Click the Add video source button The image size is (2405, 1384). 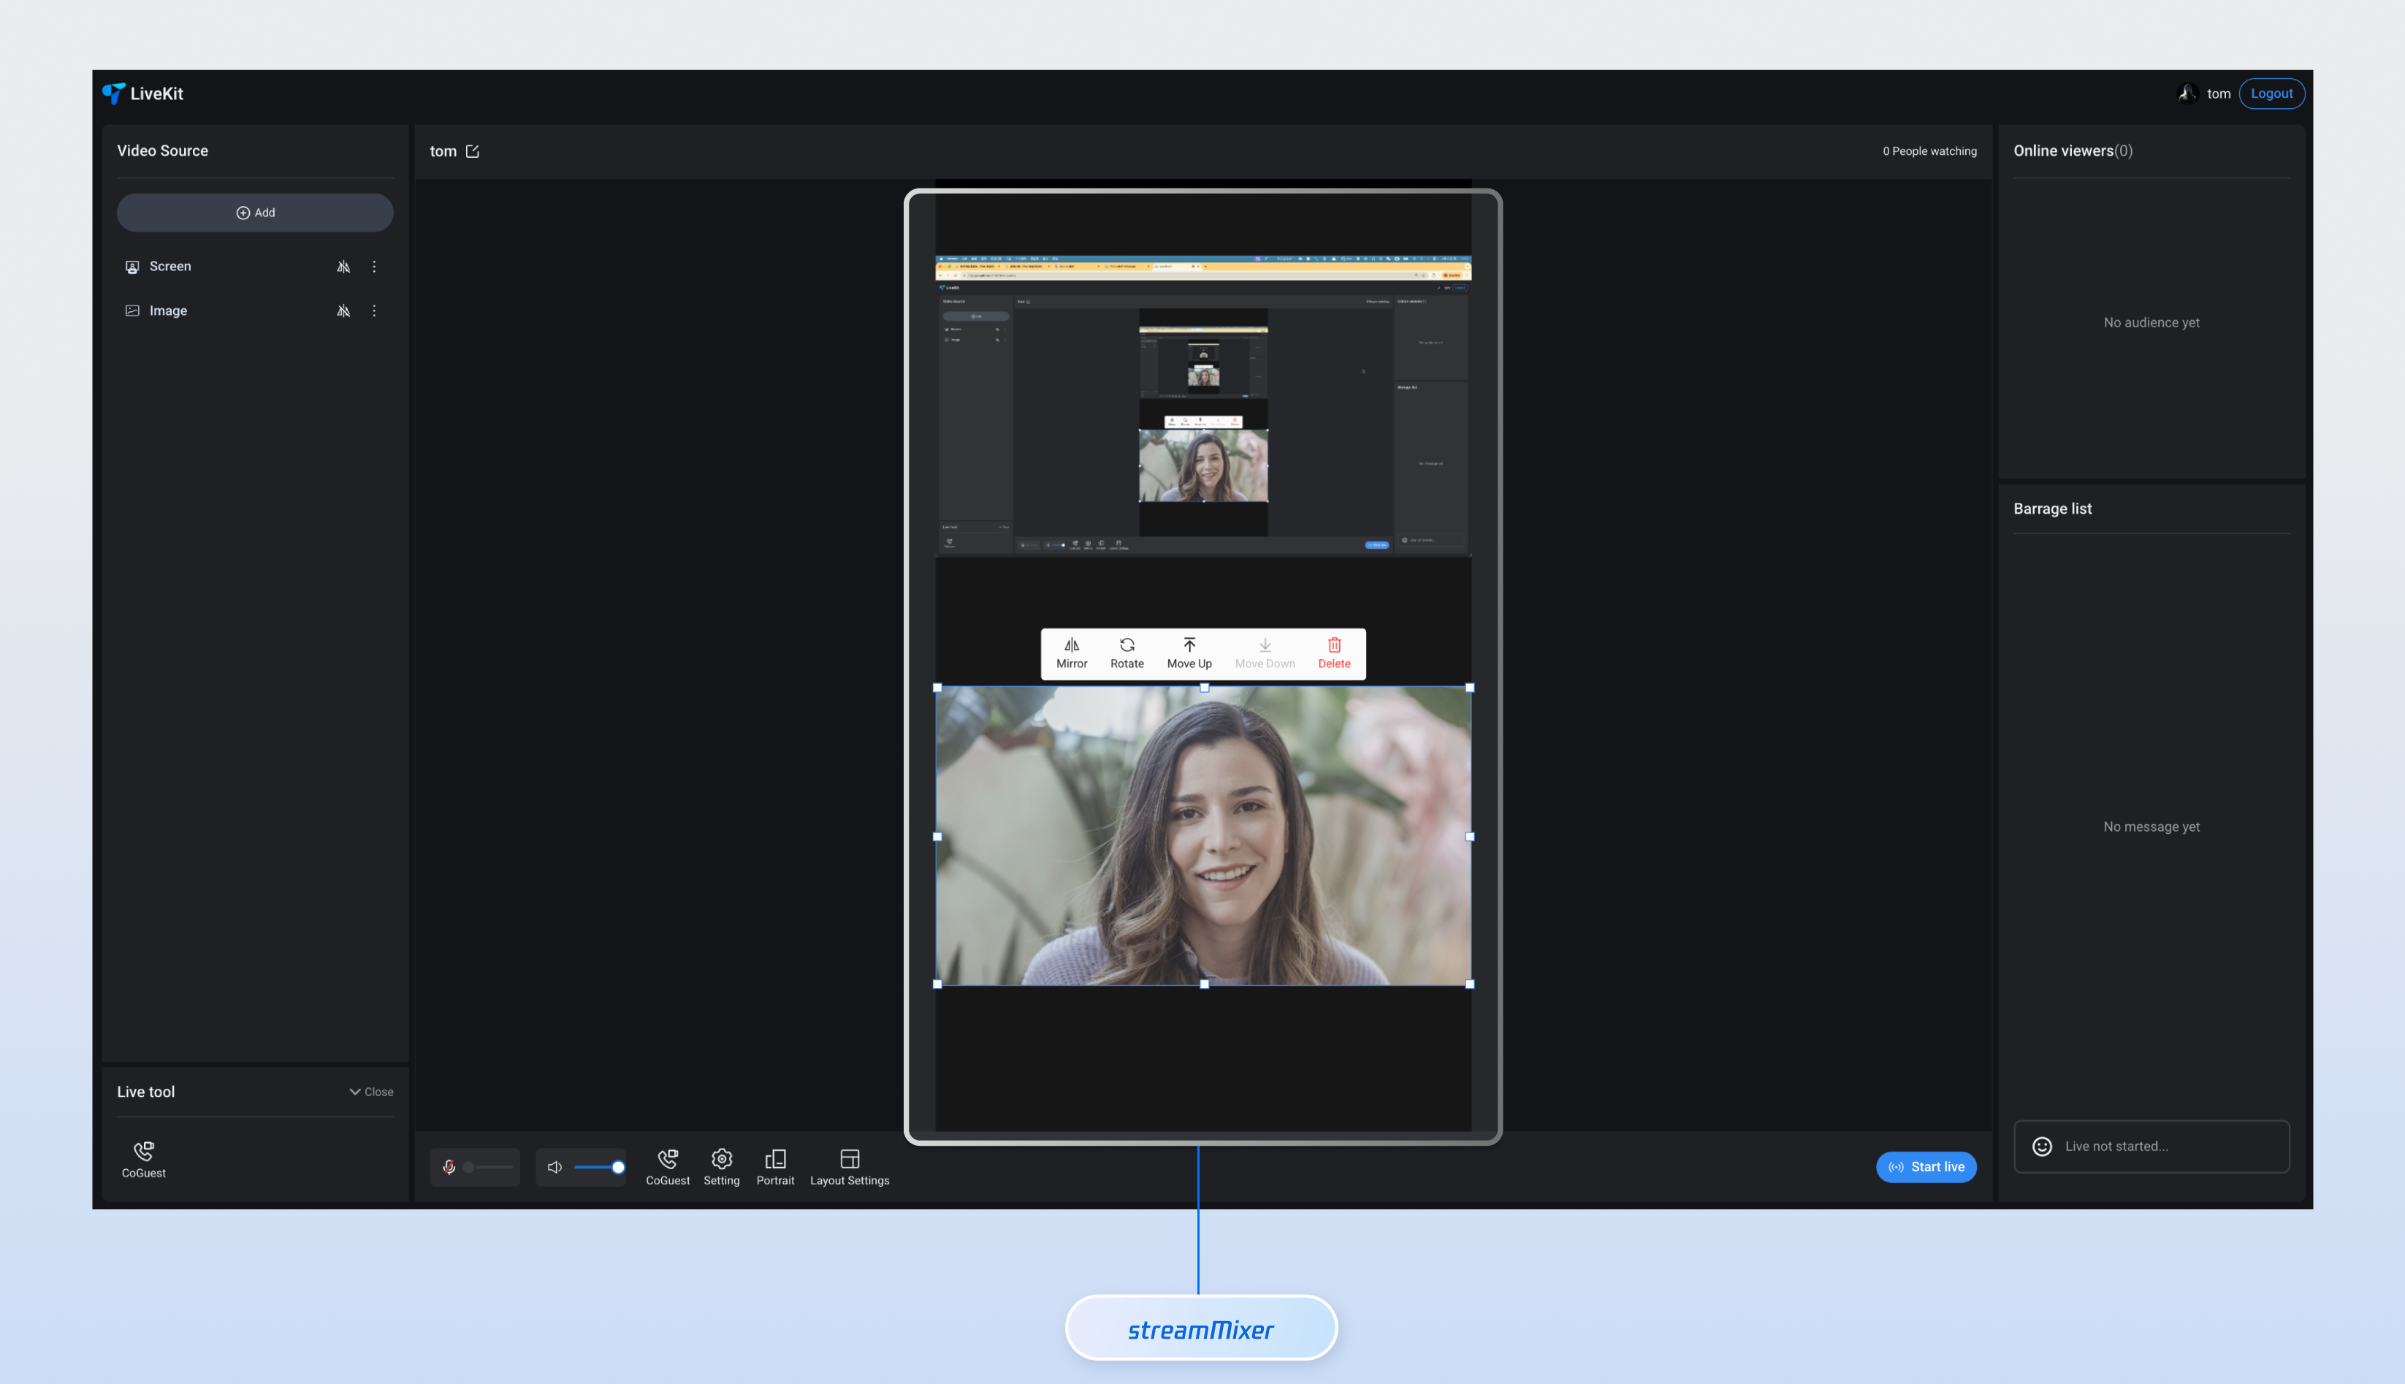(255, 213)
